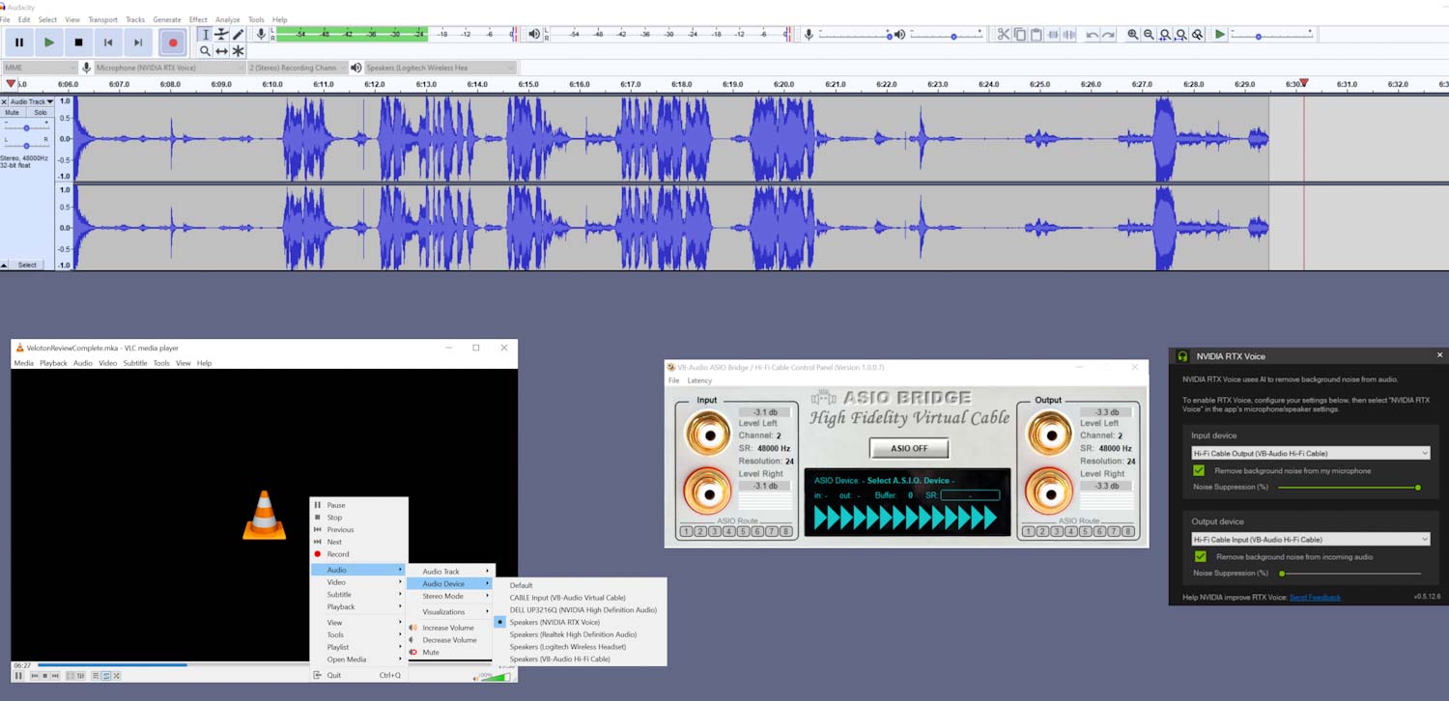
Task: Toggle the ASIO OFF button in ASIO Bridge
Action: [909, 448]
